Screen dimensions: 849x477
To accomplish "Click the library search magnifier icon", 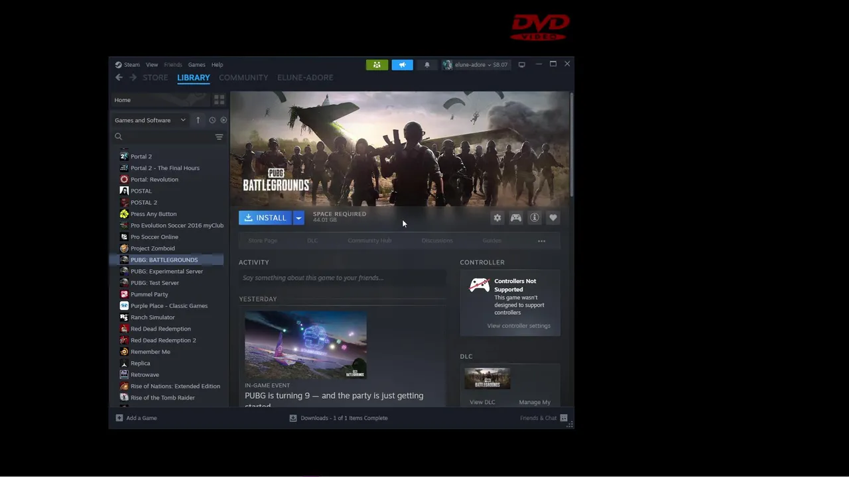I will [119, 136].
